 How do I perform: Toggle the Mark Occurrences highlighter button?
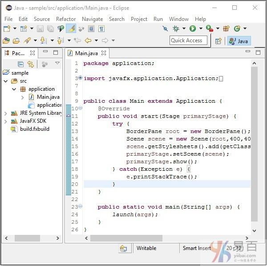point(71,28)
